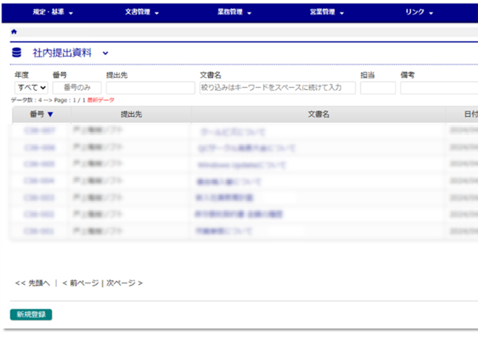The image size is (478, 350).
Task: Click the 番号 filter input field
Action: point(77,88)
